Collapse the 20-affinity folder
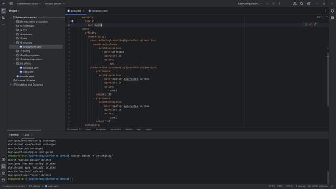 coord(14,64)
